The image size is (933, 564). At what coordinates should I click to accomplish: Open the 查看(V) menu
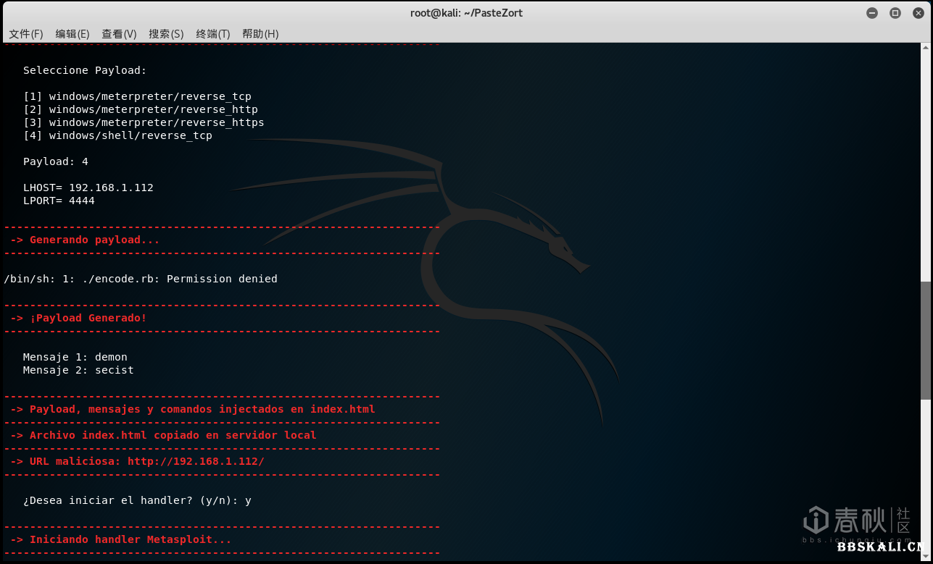(119, 34)
